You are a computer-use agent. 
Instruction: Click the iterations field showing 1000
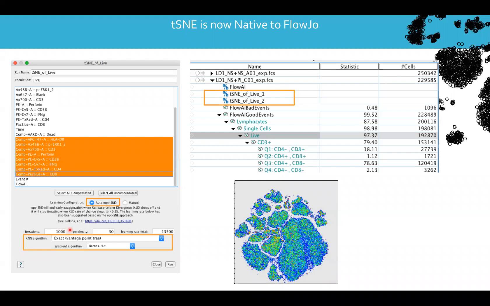(x=55, y=231)
